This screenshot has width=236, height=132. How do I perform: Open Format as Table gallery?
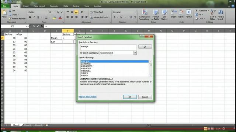pyautogui.click(x=156, y=15)
